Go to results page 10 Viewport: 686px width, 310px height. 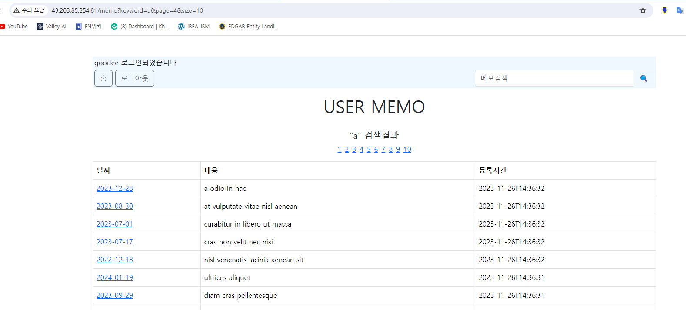coord(407,149)
